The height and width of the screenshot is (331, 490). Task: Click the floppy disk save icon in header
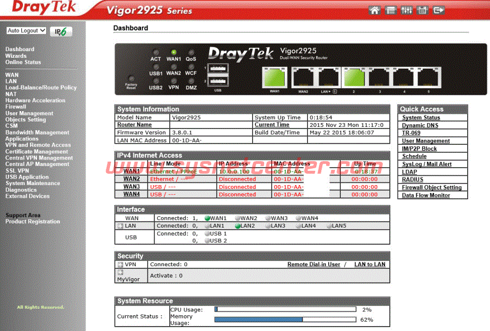coord(422,10)
